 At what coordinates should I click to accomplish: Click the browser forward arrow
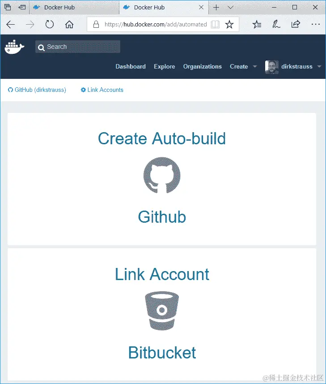[x=30, y=25]
